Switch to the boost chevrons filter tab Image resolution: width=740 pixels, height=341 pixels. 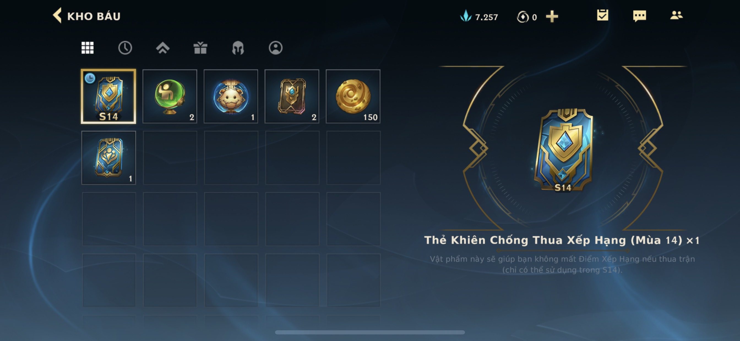point(163,47)
